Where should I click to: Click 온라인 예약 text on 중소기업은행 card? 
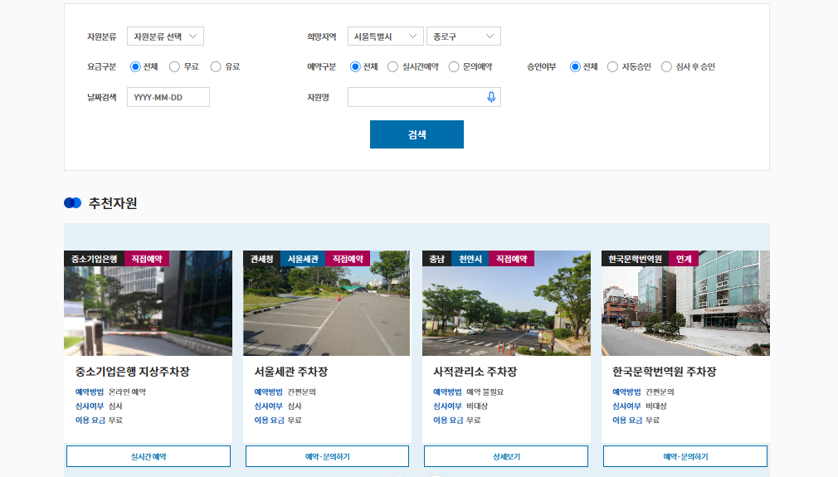127,392
